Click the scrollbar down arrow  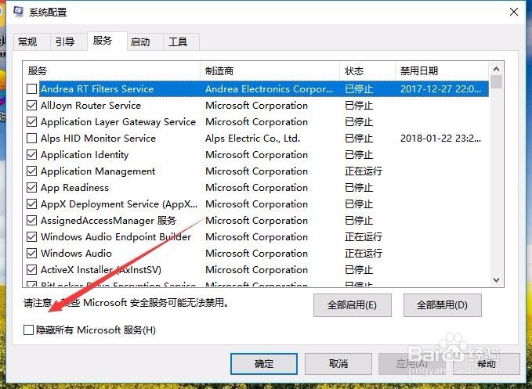point(497,280)
